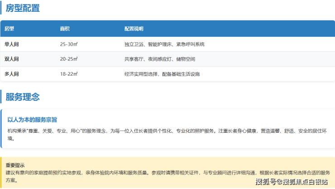Click the 20-25㎡ area cell

(x=69, y=59)
